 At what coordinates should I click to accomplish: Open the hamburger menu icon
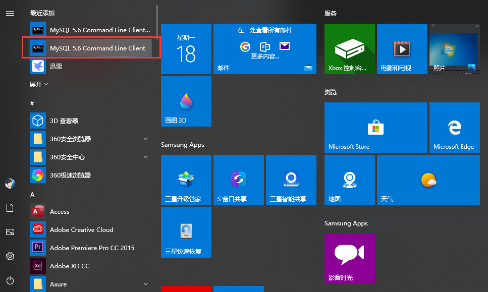10,13
